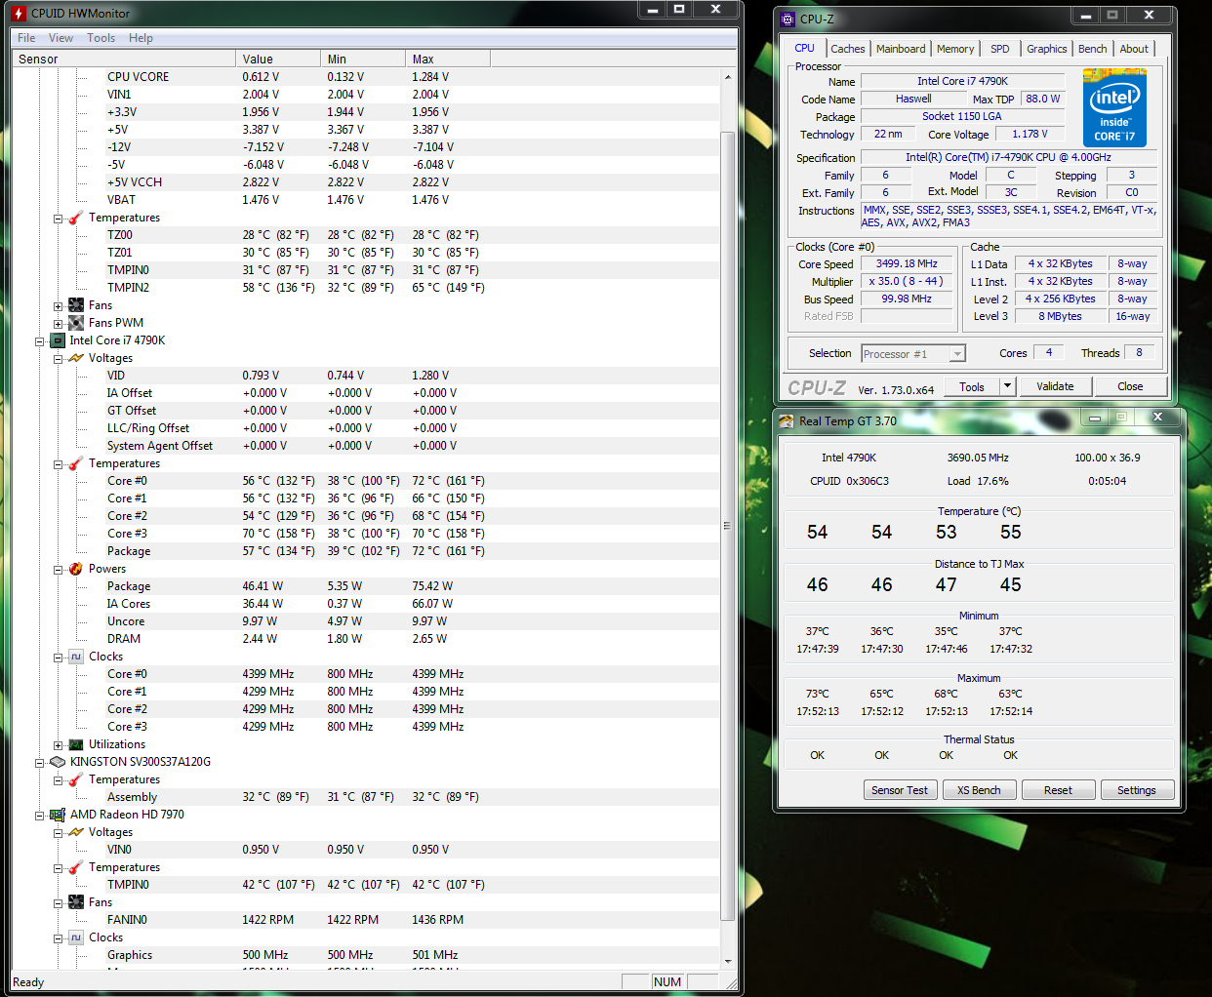Open the File menu in HWMonitor
The width and height of the screenshot is (1212, 997).
tap(26, 38)
